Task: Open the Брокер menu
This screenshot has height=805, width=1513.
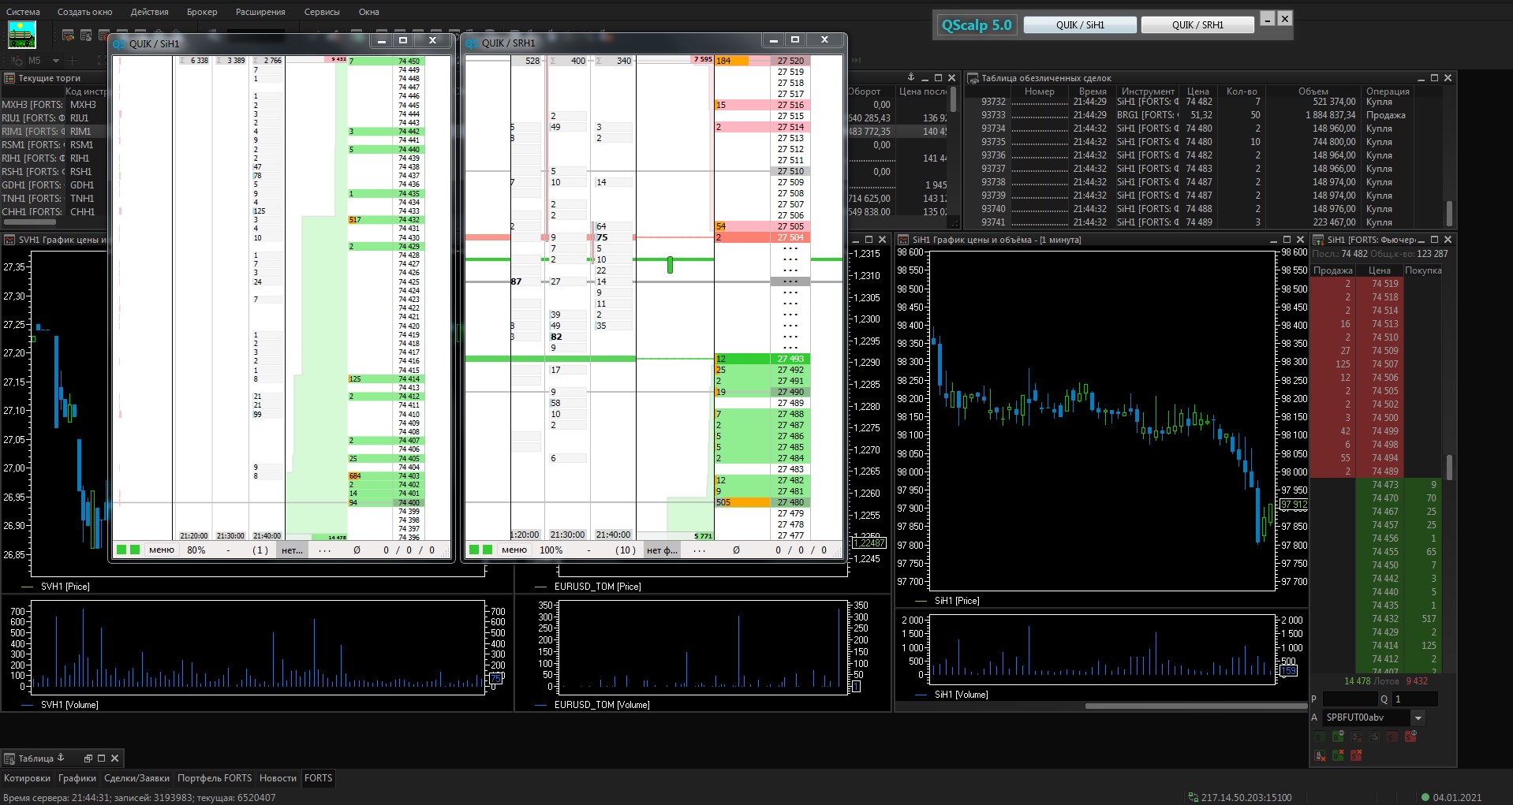Action: coord(201,12)
